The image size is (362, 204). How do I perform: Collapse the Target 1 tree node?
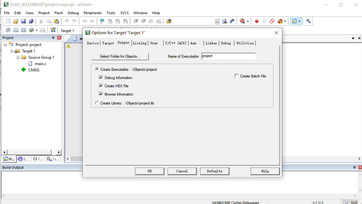(12, 51)
